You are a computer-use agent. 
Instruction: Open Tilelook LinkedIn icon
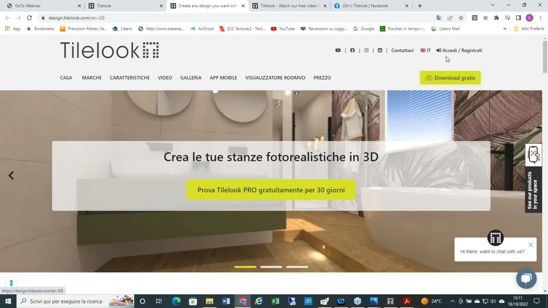(x=380, y=50)
